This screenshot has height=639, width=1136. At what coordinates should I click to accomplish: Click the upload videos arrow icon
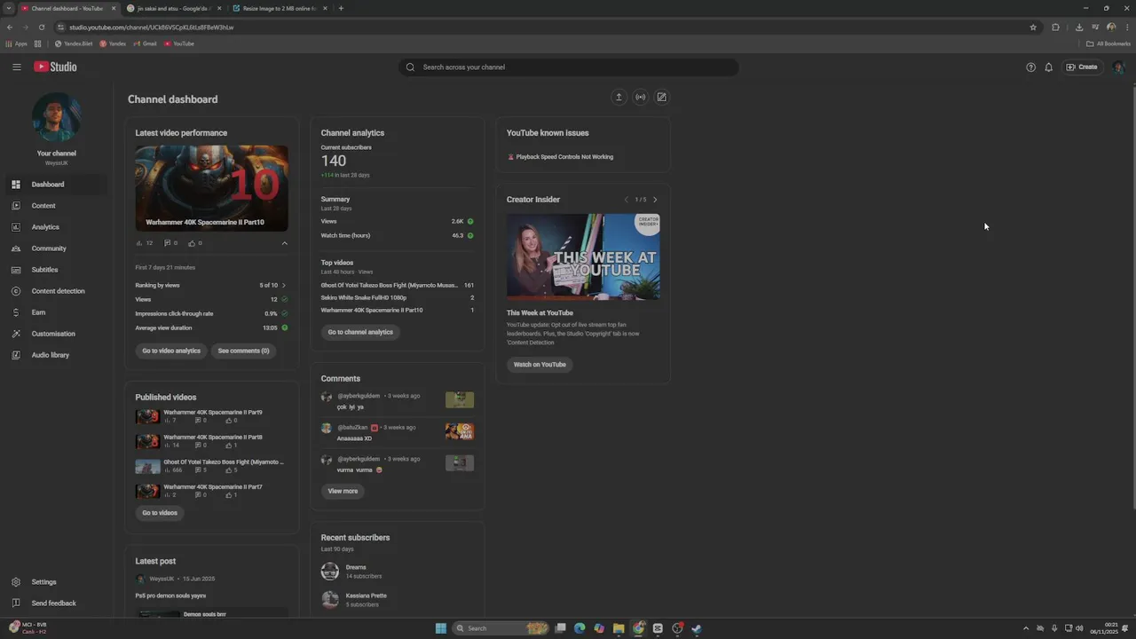tap(619, 97)
